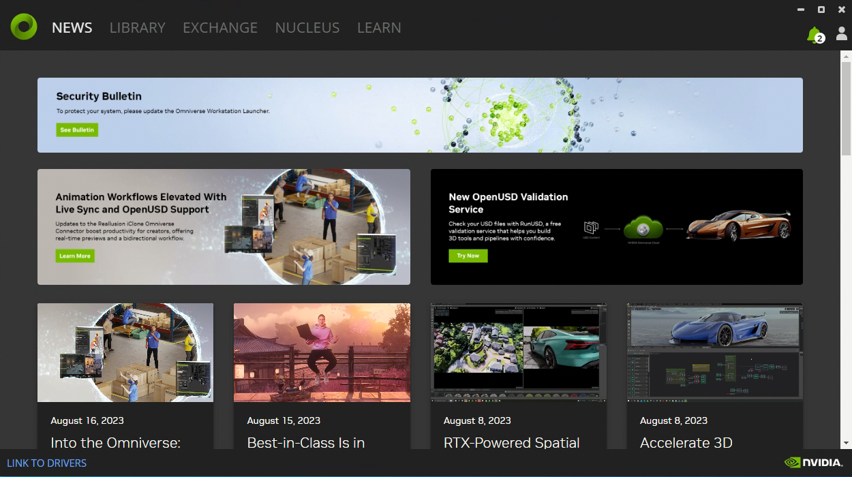Click the Accelerate 3D article title
Viewport: 852px width, 477px height.
686,443
